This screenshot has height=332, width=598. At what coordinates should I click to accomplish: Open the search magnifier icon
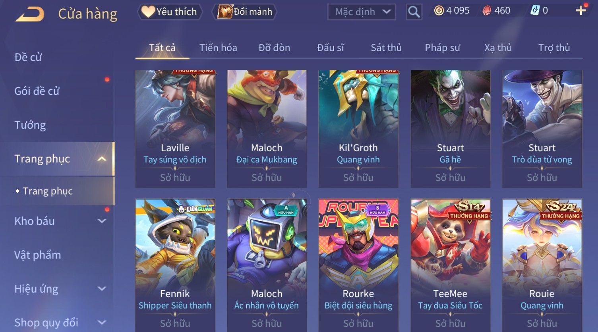point(414,12)
